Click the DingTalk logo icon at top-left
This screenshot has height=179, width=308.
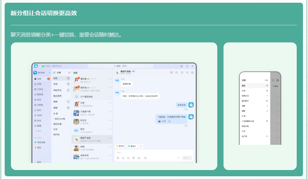(x=35, y=66)
